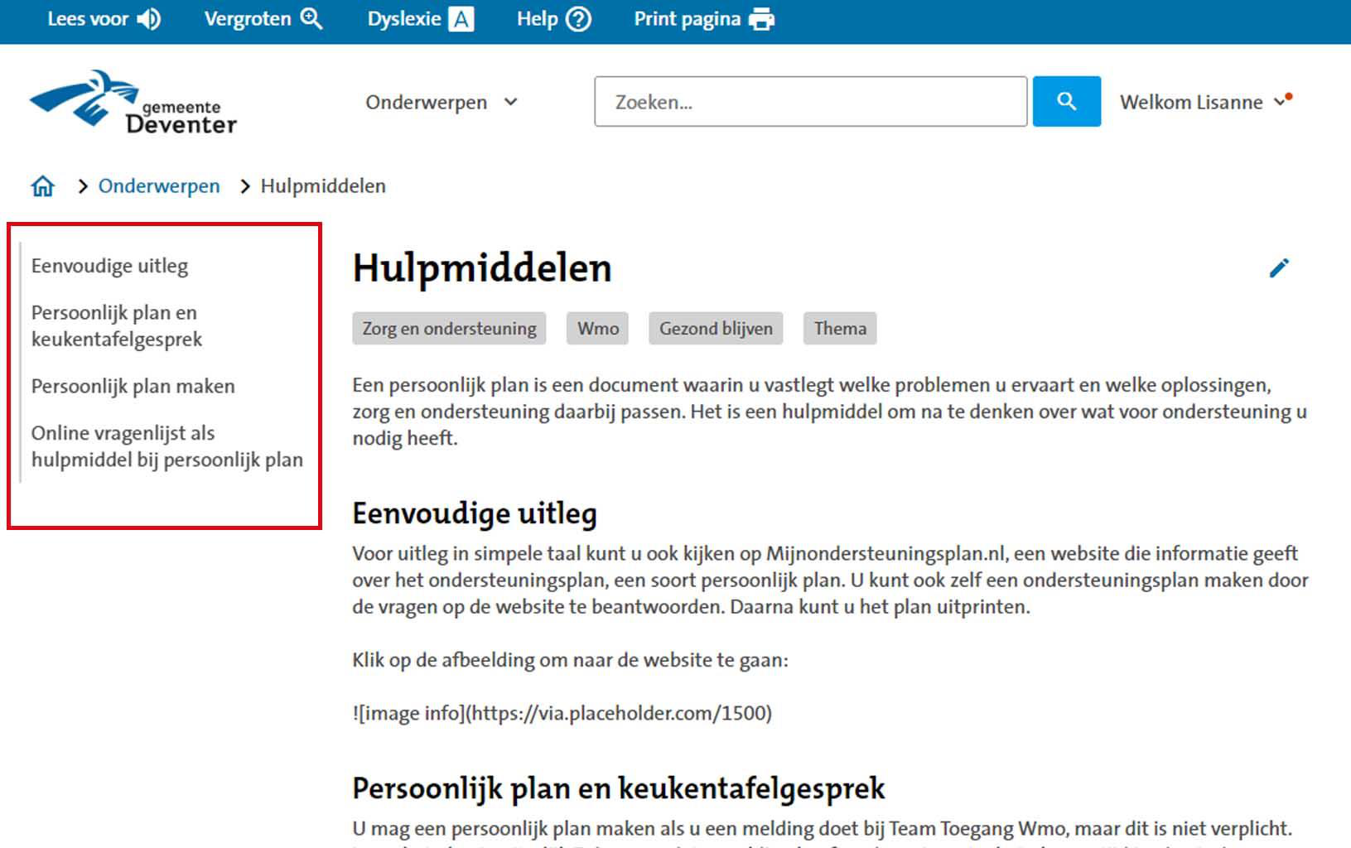Edit page using the pencil icon

pyautogui.click(x=1279, y=267)
